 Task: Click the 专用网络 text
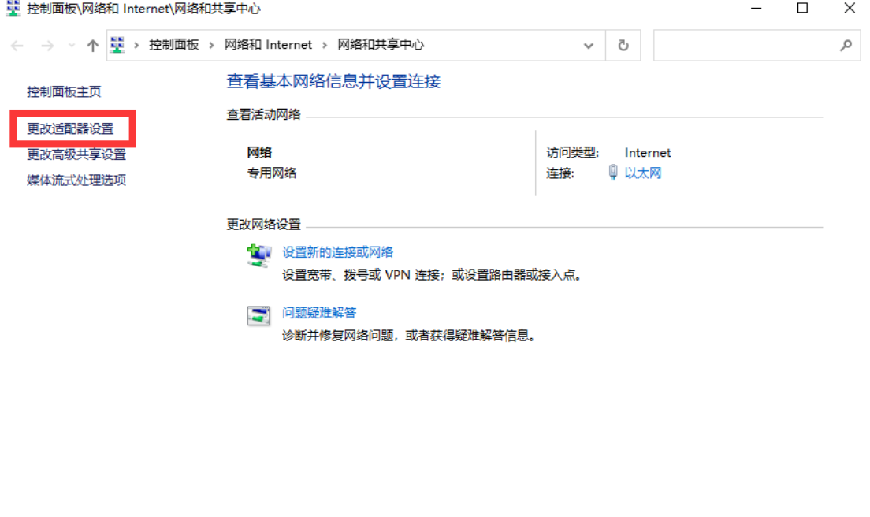tap(272, 173)
